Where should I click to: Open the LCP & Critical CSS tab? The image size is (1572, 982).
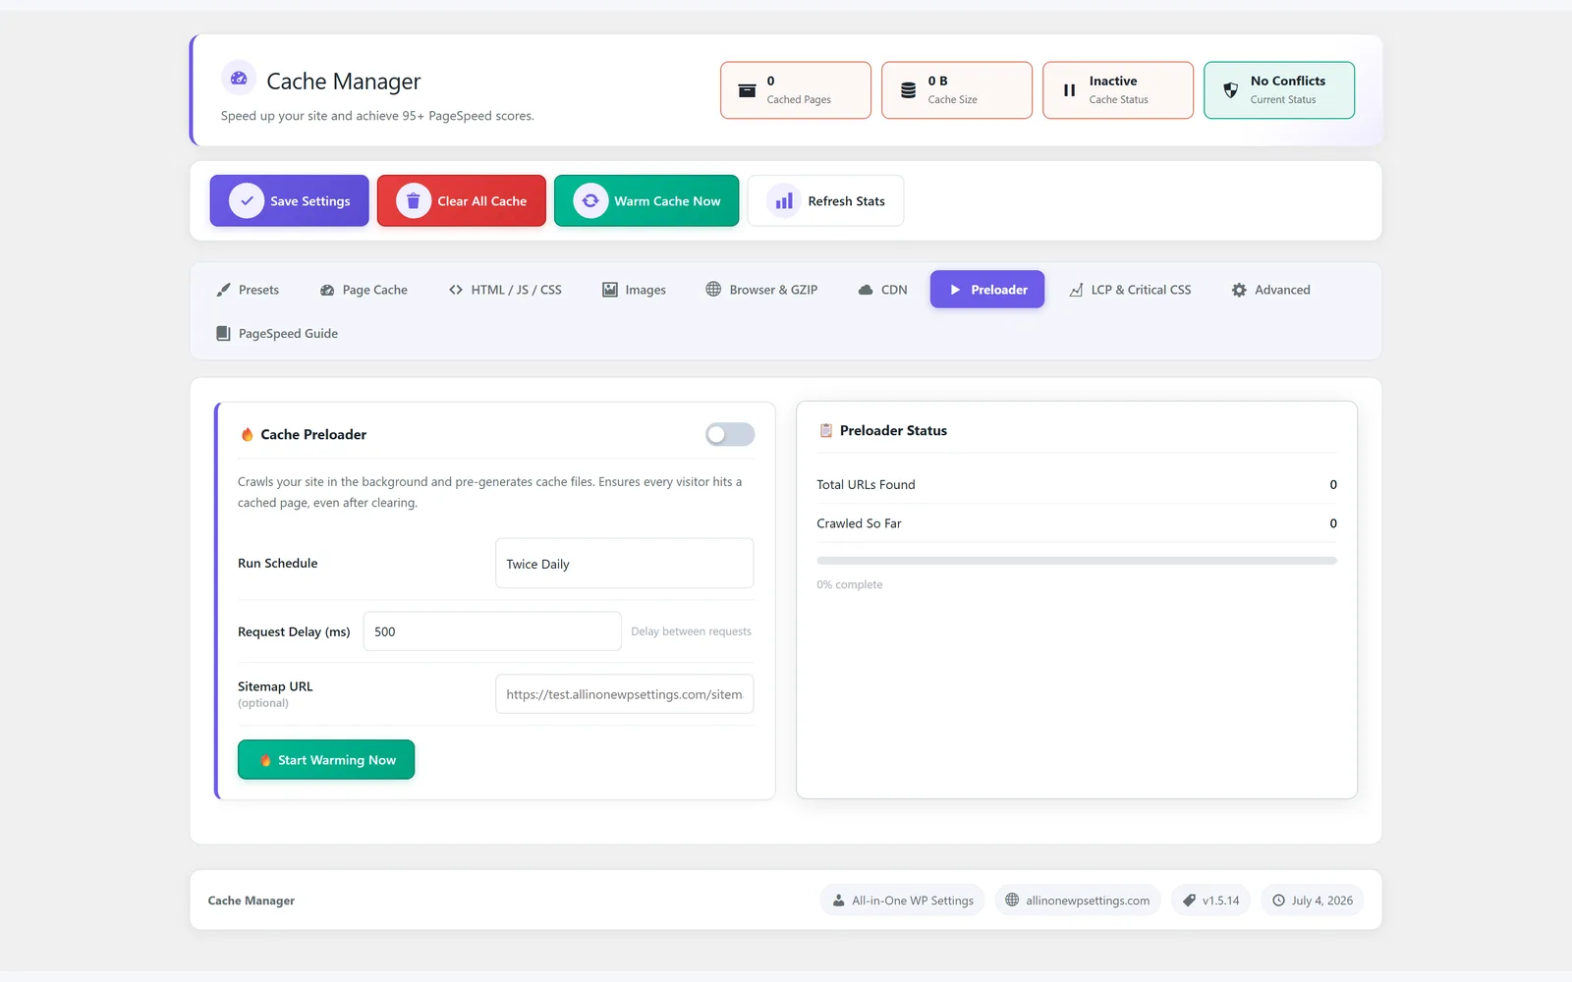pos(1130,290)
